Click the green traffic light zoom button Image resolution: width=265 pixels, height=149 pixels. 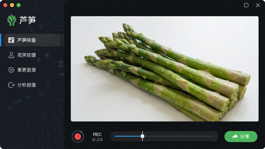(x=19, y=5)
